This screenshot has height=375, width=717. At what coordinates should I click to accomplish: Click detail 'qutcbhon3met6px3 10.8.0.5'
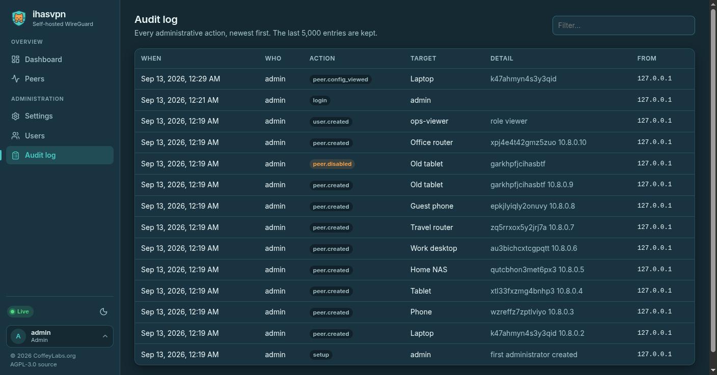point(537,270)
